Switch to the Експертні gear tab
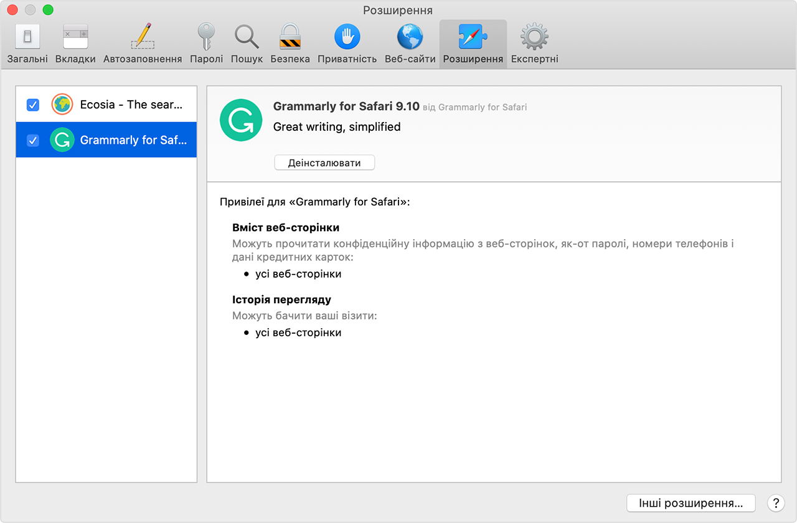The width and height of the screenshot is (797, 523). point(534,43)
